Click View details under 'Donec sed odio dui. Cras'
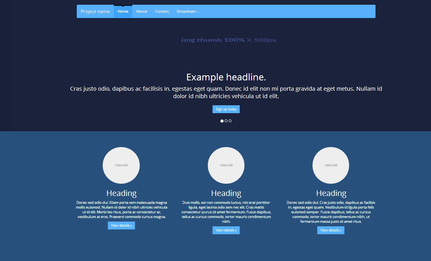This screenshot has height=261, width=431. coord(331,230)
